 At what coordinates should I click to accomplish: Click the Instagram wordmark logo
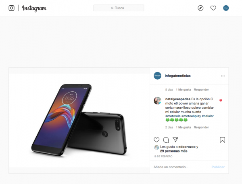coord(34,8)
